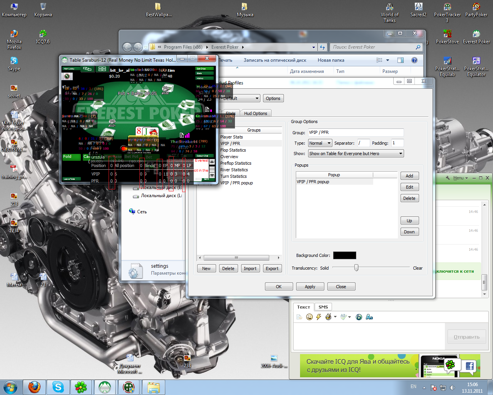This screenshot has height=395, width=493.
Task: Click the lightning bolt icon in ICQ
Action: click(319, 317)
